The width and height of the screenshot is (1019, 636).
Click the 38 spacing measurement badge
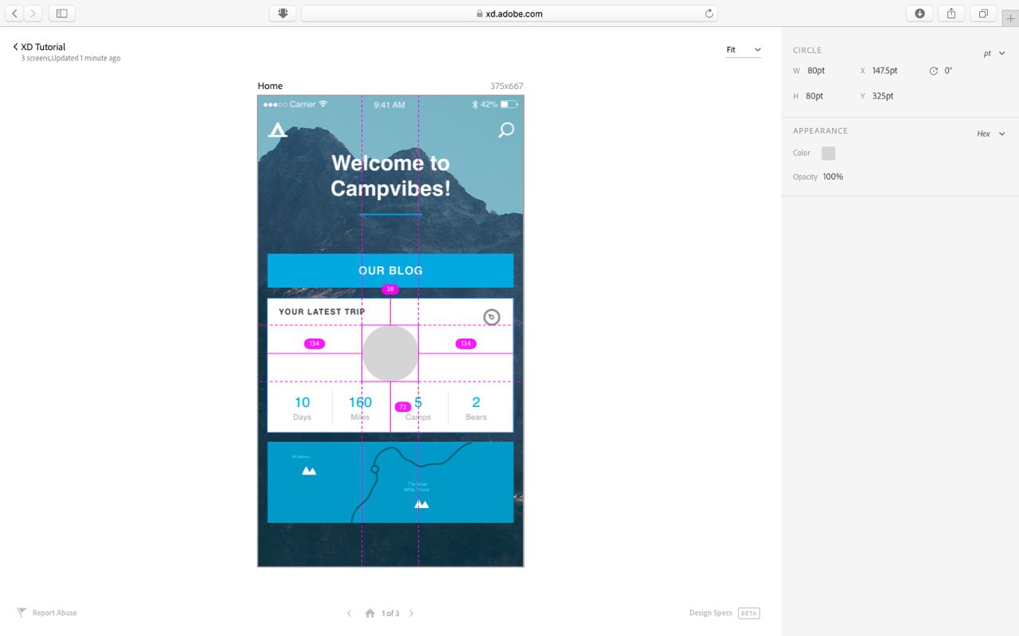(389, 289)
